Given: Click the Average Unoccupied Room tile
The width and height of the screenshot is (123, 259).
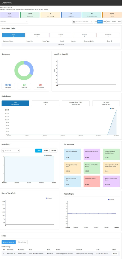Looking at the screenshot, I should (111, 181).
